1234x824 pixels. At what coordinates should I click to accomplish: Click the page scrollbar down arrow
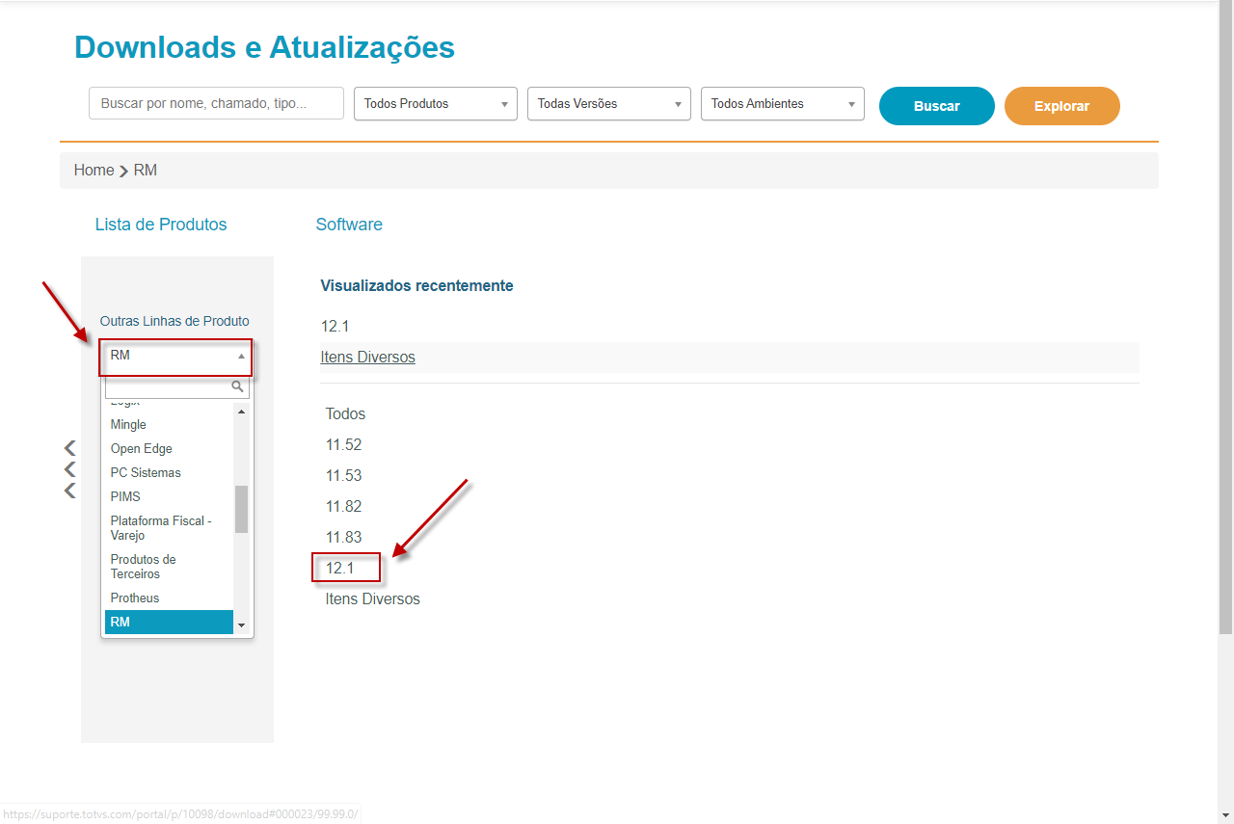click(x=1226, y=815)
